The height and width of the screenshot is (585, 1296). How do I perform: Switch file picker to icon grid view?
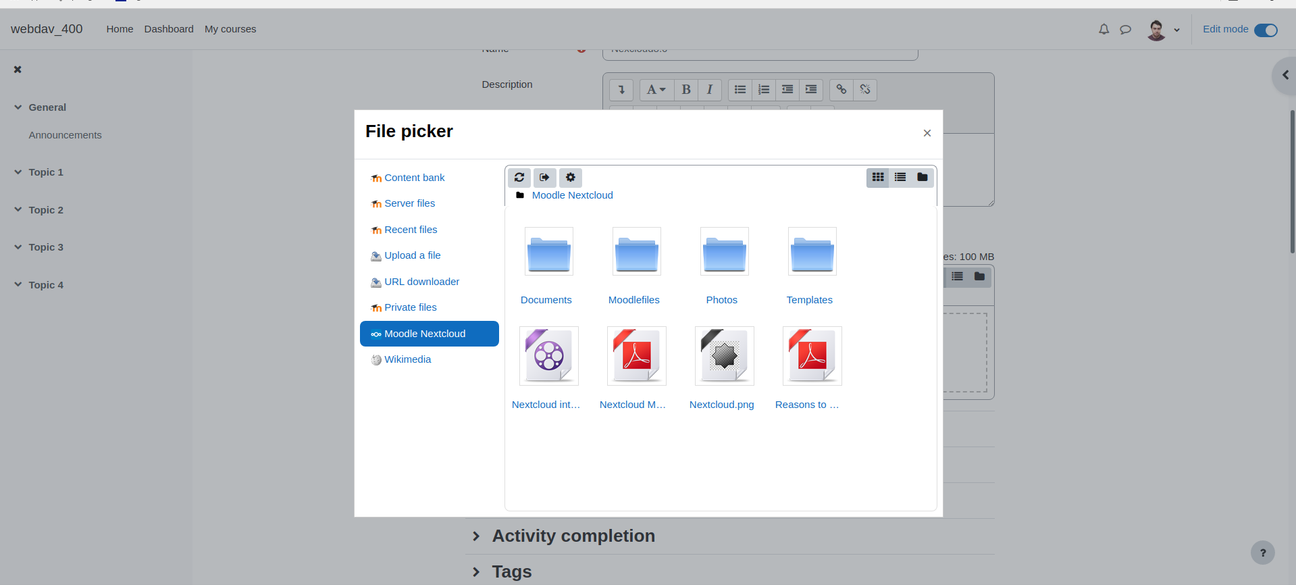coord(878,177)
